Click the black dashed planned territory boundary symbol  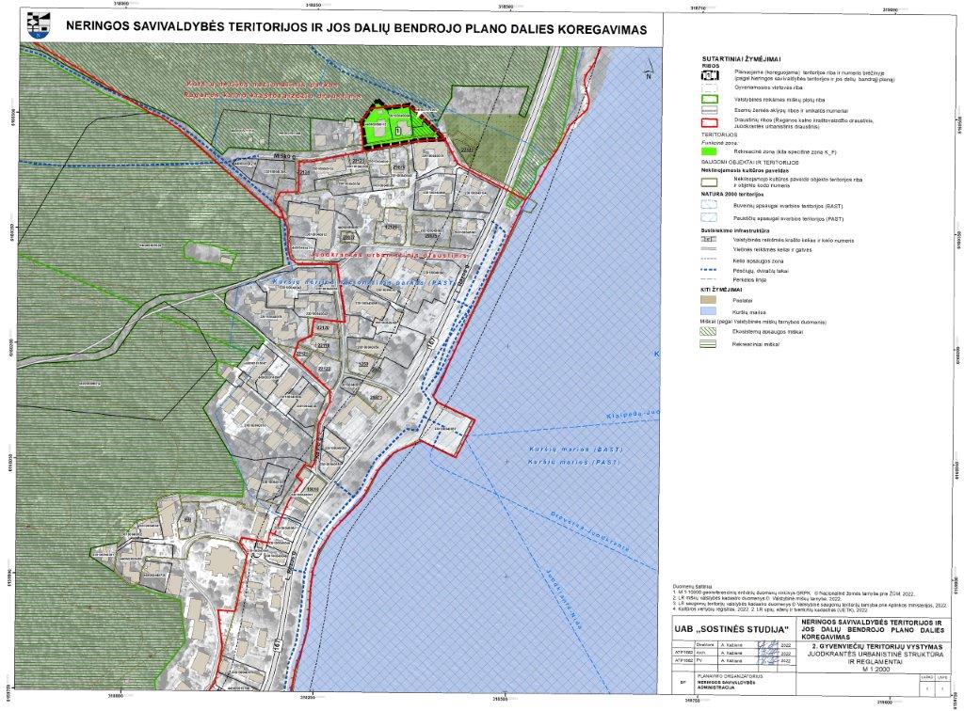(x=712, y=73)
